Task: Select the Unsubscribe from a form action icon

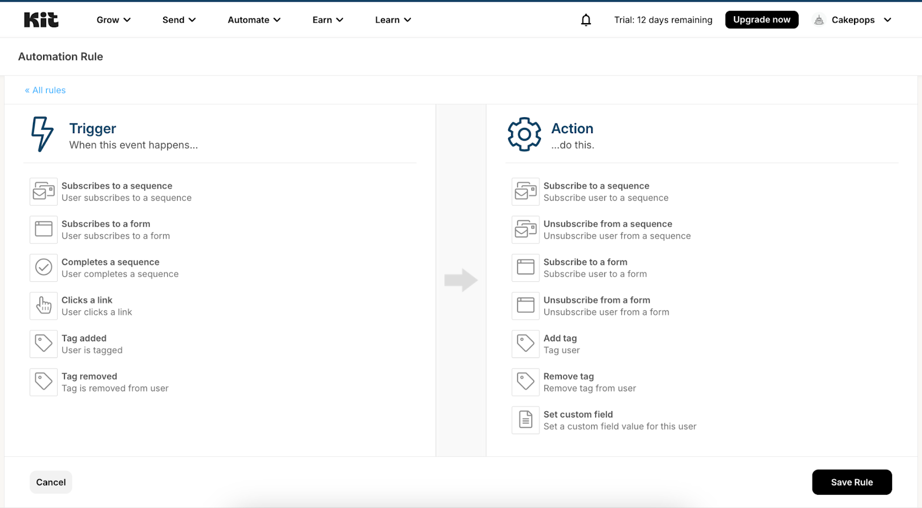Action: 526,306
